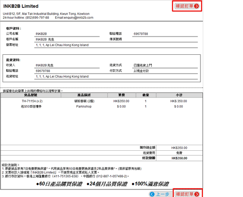Click the 付款總額 HK$350.00 total amount
The image size is (243, 197).
pyautogui.click(x=179, y=158)
